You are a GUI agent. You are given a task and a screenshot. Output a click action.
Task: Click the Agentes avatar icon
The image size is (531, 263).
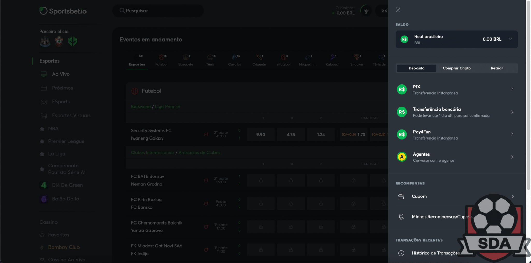click(x=402, y=157)
